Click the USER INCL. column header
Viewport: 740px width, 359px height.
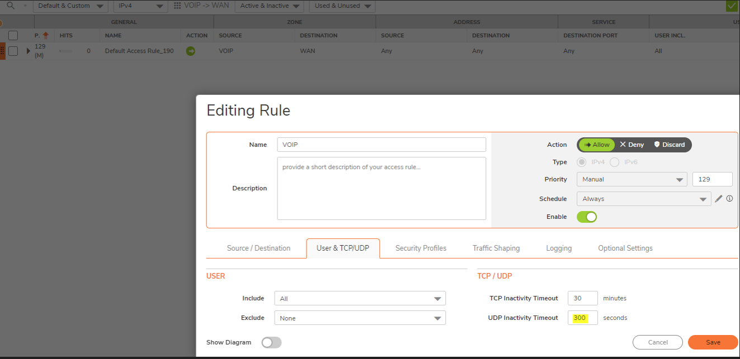click(670, 35)
